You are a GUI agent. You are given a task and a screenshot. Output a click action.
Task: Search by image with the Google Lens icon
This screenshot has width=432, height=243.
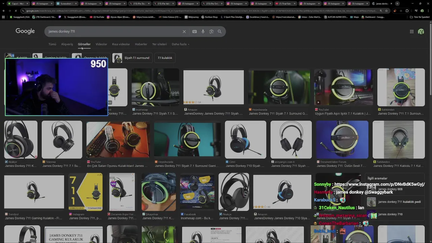[x=211, y=31]
